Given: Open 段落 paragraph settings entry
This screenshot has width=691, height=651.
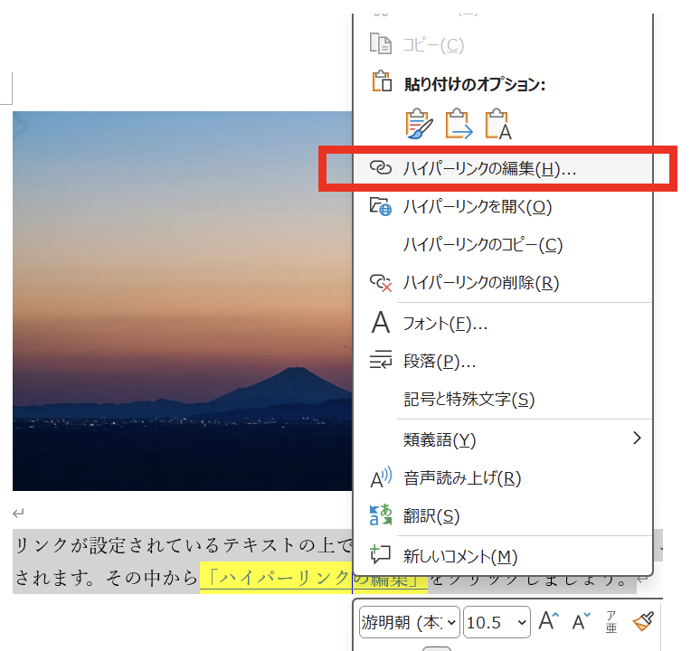Looking at the screenshot, I should pyautogui.click(x=440, y=362).
